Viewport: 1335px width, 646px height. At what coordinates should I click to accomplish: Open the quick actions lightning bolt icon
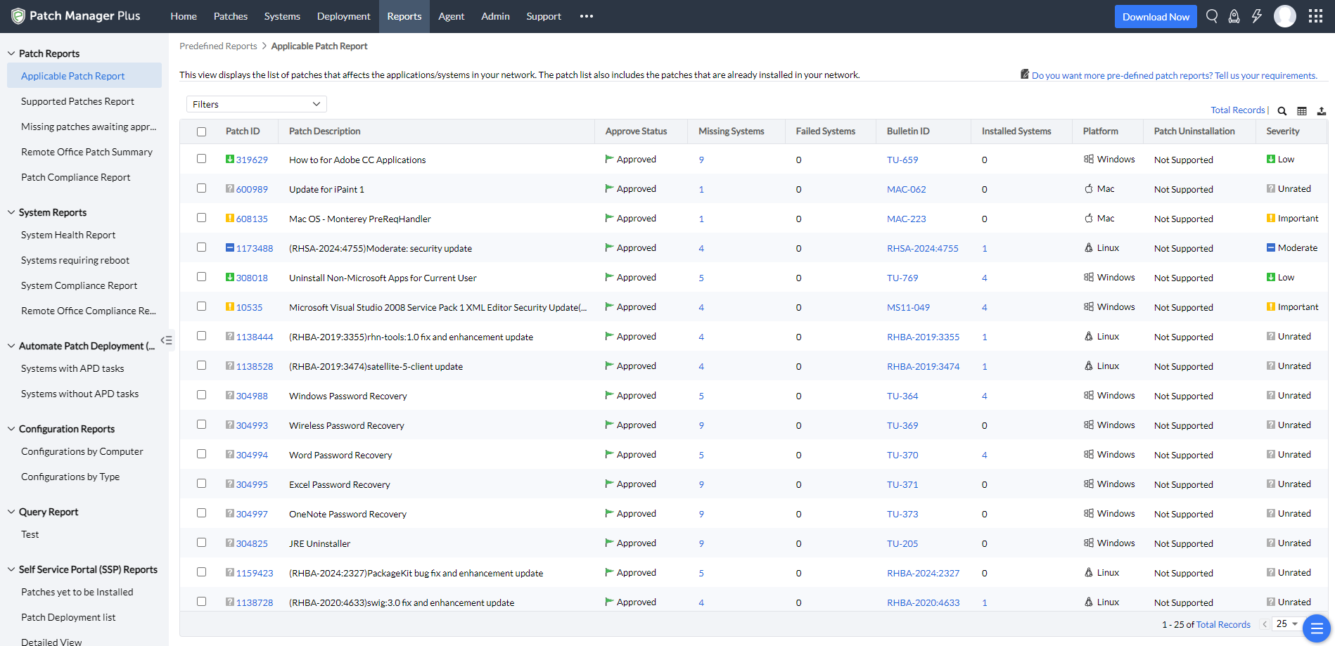[x=1257, y=15]
